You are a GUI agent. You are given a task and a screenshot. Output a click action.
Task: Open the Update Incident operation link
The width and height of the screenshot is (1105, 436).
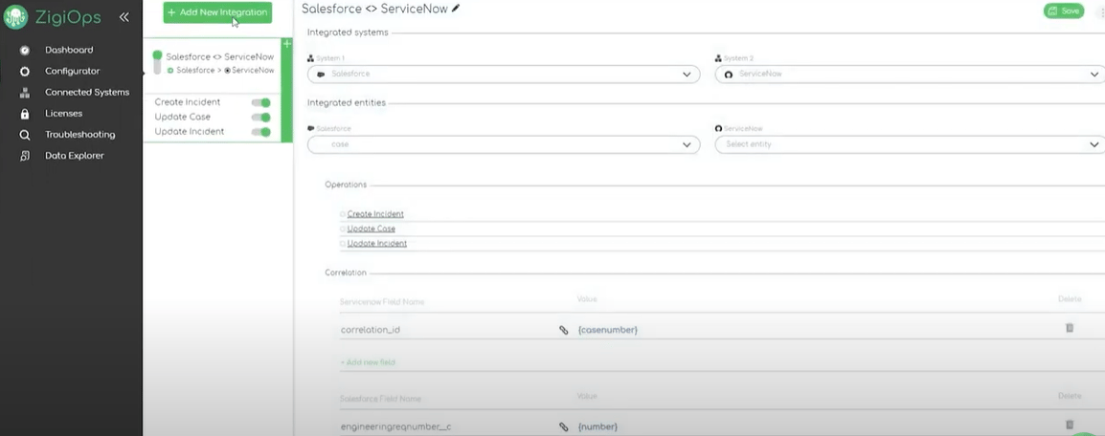[x=377, y=243]
